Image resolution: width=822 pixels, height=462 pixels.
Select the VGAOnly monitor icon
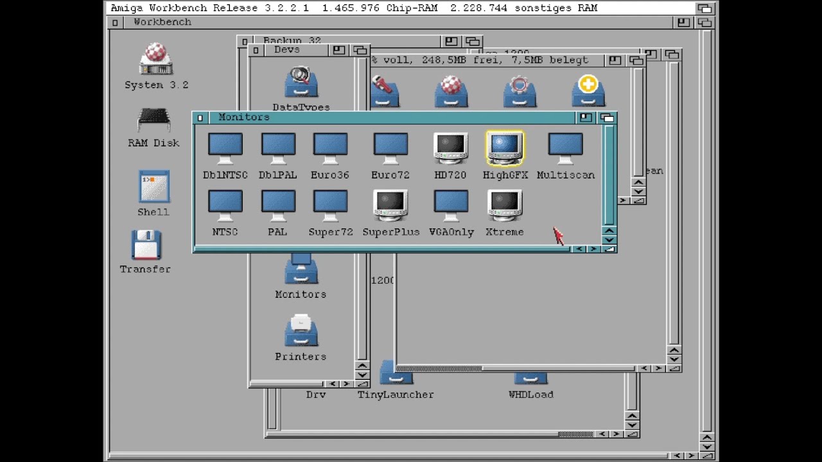450,206
